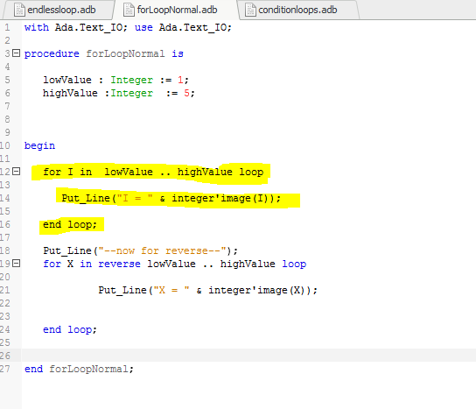
Task: Click 'end forLoopNormal;' on line 27
Action: pos(79,370)
